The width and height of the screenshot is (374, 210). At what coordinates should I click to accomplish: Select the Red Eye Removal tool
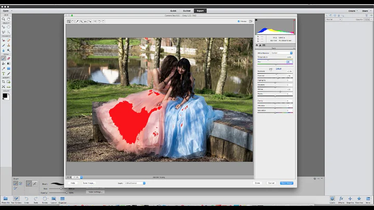pos(4,40)
